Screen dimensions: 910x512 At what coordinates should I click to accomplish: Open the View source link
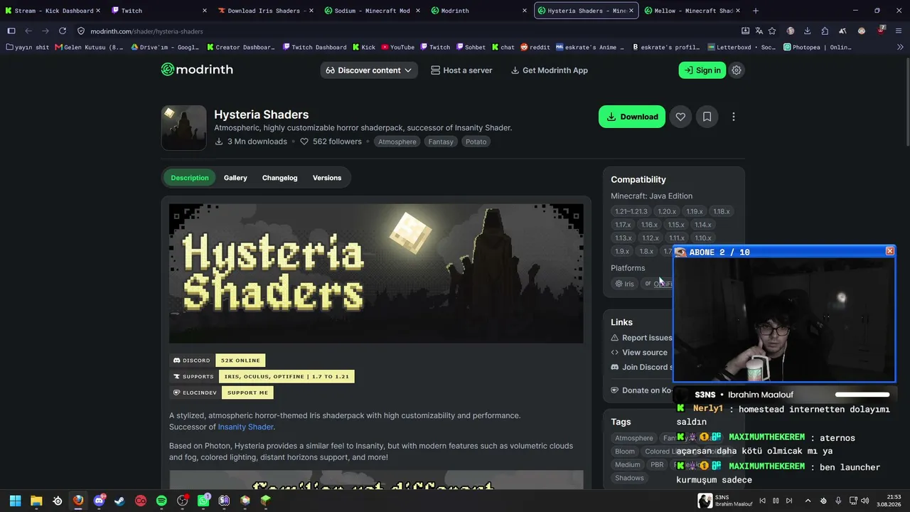[x=639, y=352]
